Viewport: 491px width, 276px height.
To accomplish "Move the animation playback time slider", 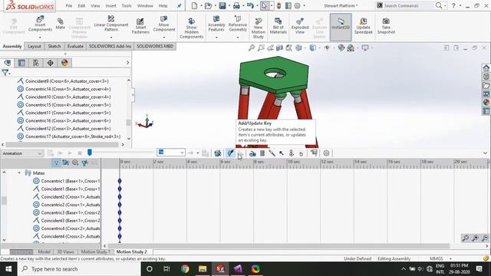I will (90, 153).
